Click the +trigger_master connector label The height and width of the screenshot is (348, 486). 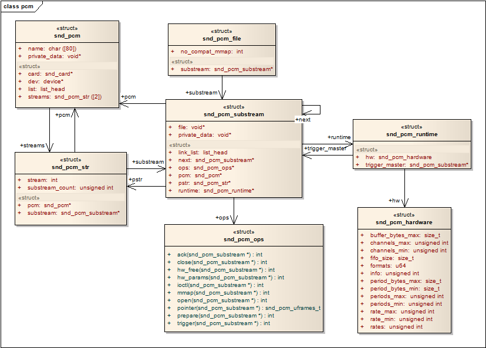click(325, 148)
